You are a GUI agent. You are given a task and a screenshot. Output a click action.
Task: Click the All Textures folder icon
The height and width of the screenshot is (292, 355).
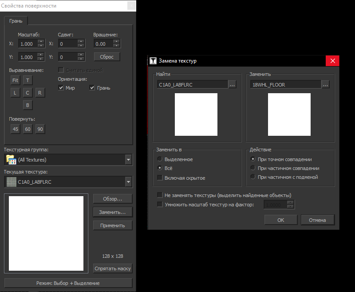[x=11, y=160]
